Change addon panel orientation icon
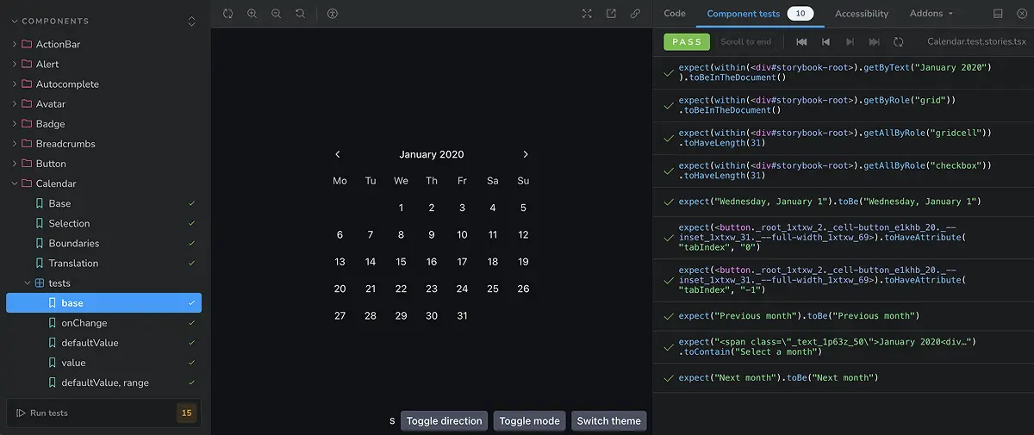Viewport: 1034px width, 435px height. point(998,14)
